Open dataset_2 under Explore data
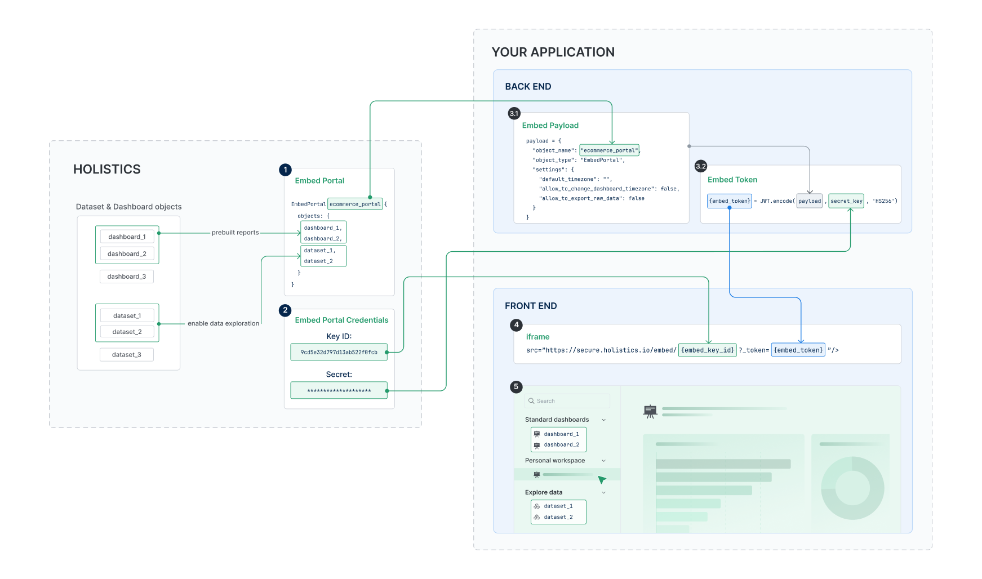This screenshot has height=579, width=982. [x=558, y=517]
